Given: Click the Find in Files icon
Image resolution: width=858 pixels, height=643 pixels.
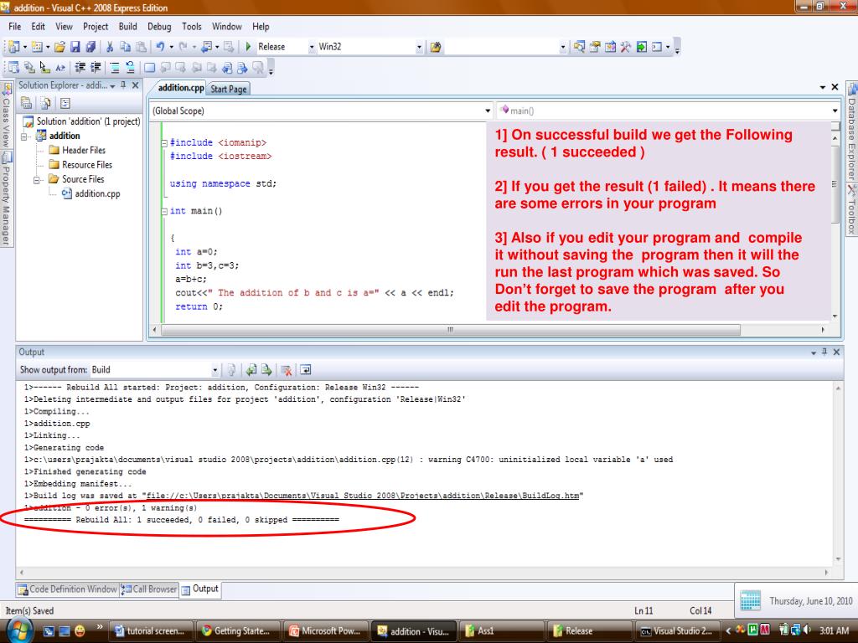Looking at the screenshot, I should pos(436,47).
